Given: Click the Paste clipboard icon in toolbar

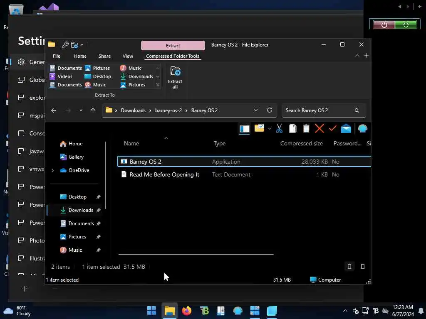Looking at the screenshot, I should coord(306,129).
